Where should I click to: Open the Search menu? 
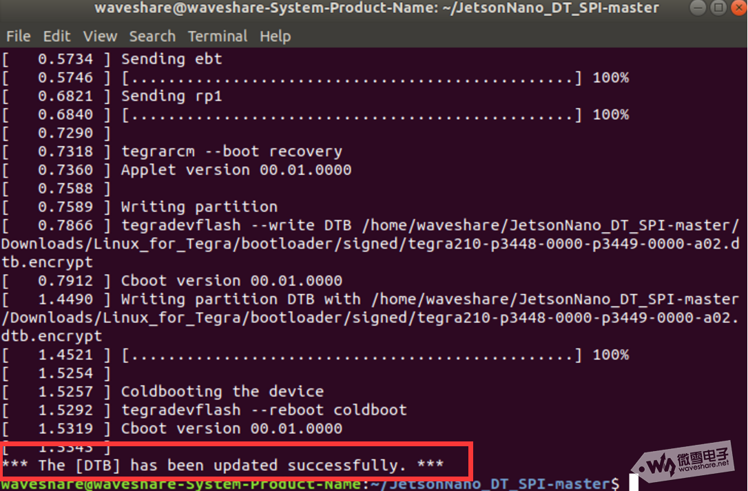(x=152, y=36)
